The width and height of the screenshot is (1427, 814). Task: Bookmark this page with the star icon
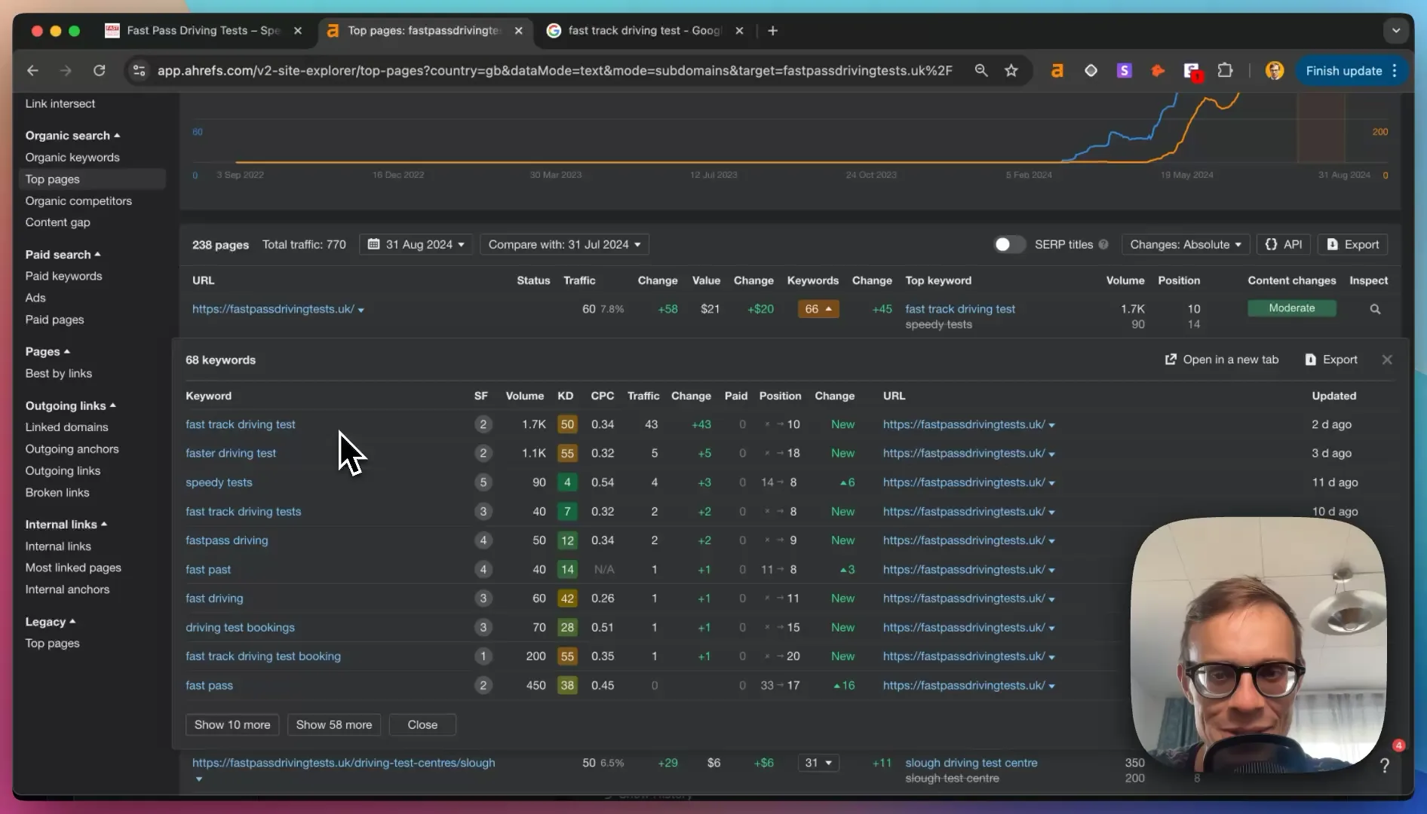coord(1011,71)
